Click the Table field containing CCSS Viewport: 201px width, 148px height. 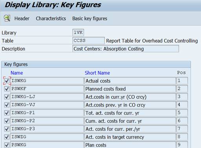[88, 40]
